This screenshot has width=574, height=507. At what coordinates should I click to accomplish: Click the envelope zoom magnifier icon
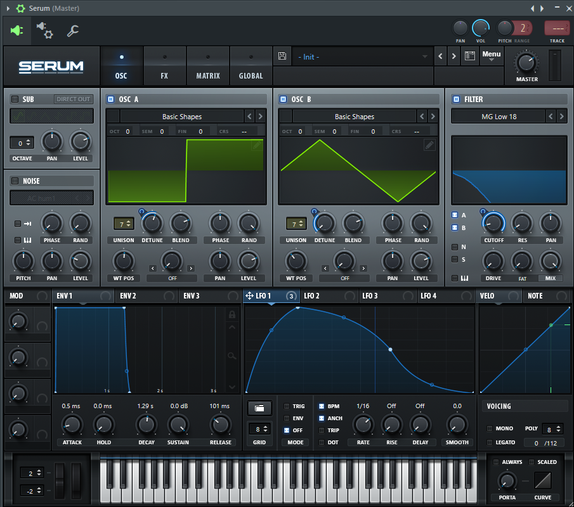click(232, 356)
